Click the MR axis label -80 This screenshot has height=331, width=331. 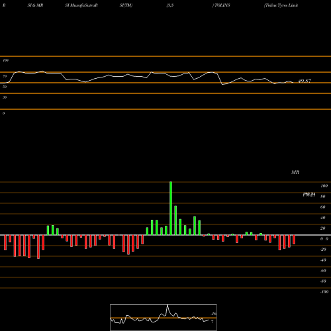[x=323, y=281]
